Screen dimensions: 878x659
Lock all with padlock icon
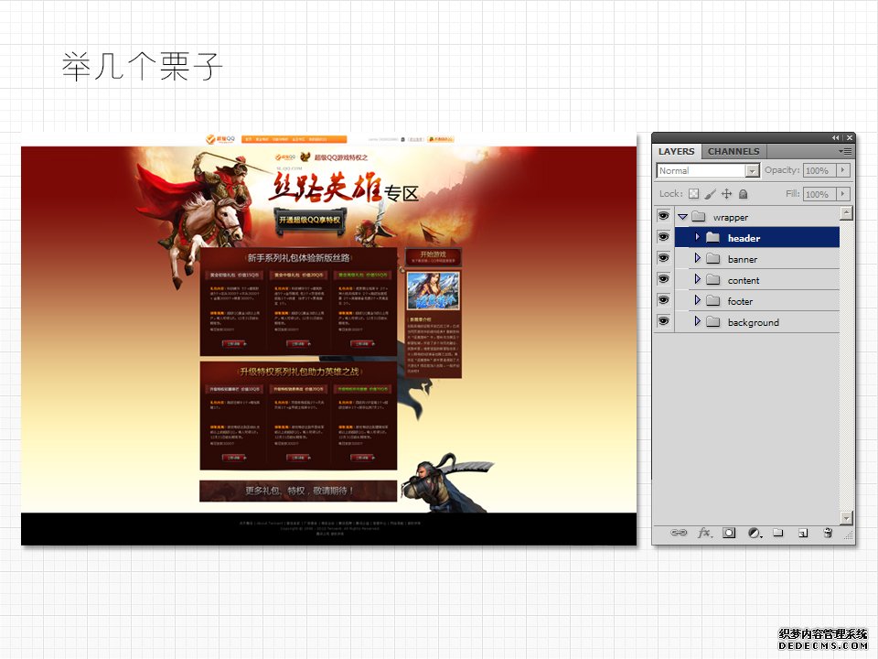coord(743,194)
